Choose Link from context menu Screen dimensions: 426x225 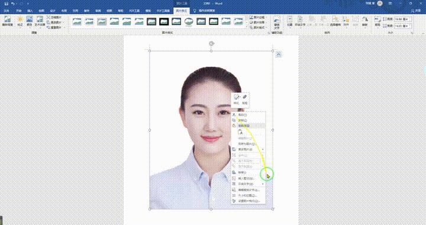click(x=248, y=172)
